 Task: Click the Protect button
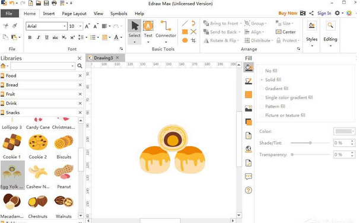288,41
